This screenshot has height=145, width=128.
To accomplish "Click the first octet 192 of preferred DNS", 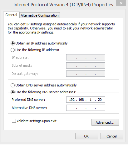I will point(72,100).
